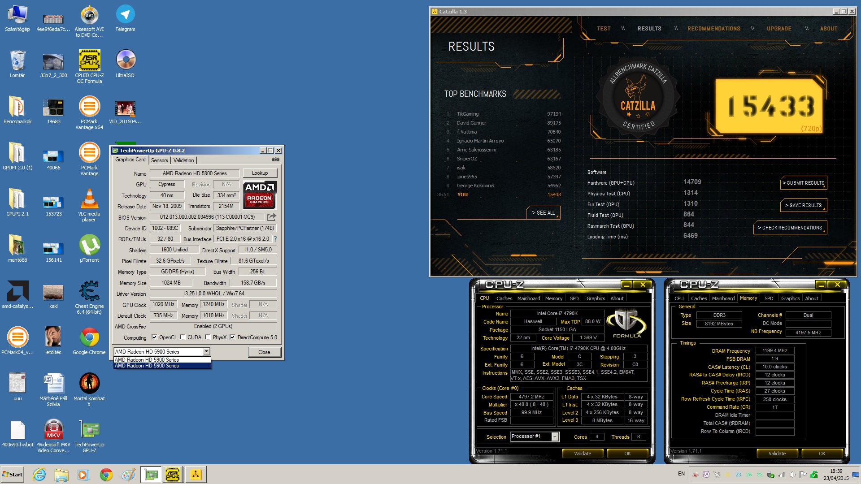Viewport: 861px width, 484px height.
Task: Open Mortal Kombat X desktop shortcut
Action: [89, 390]
